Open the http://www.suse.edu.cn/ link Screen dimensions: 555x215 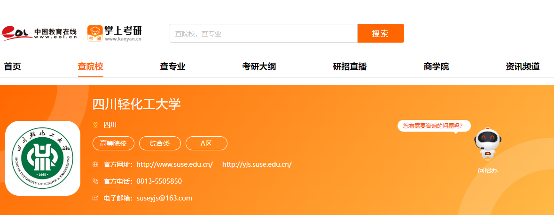(x=174, y=164)
